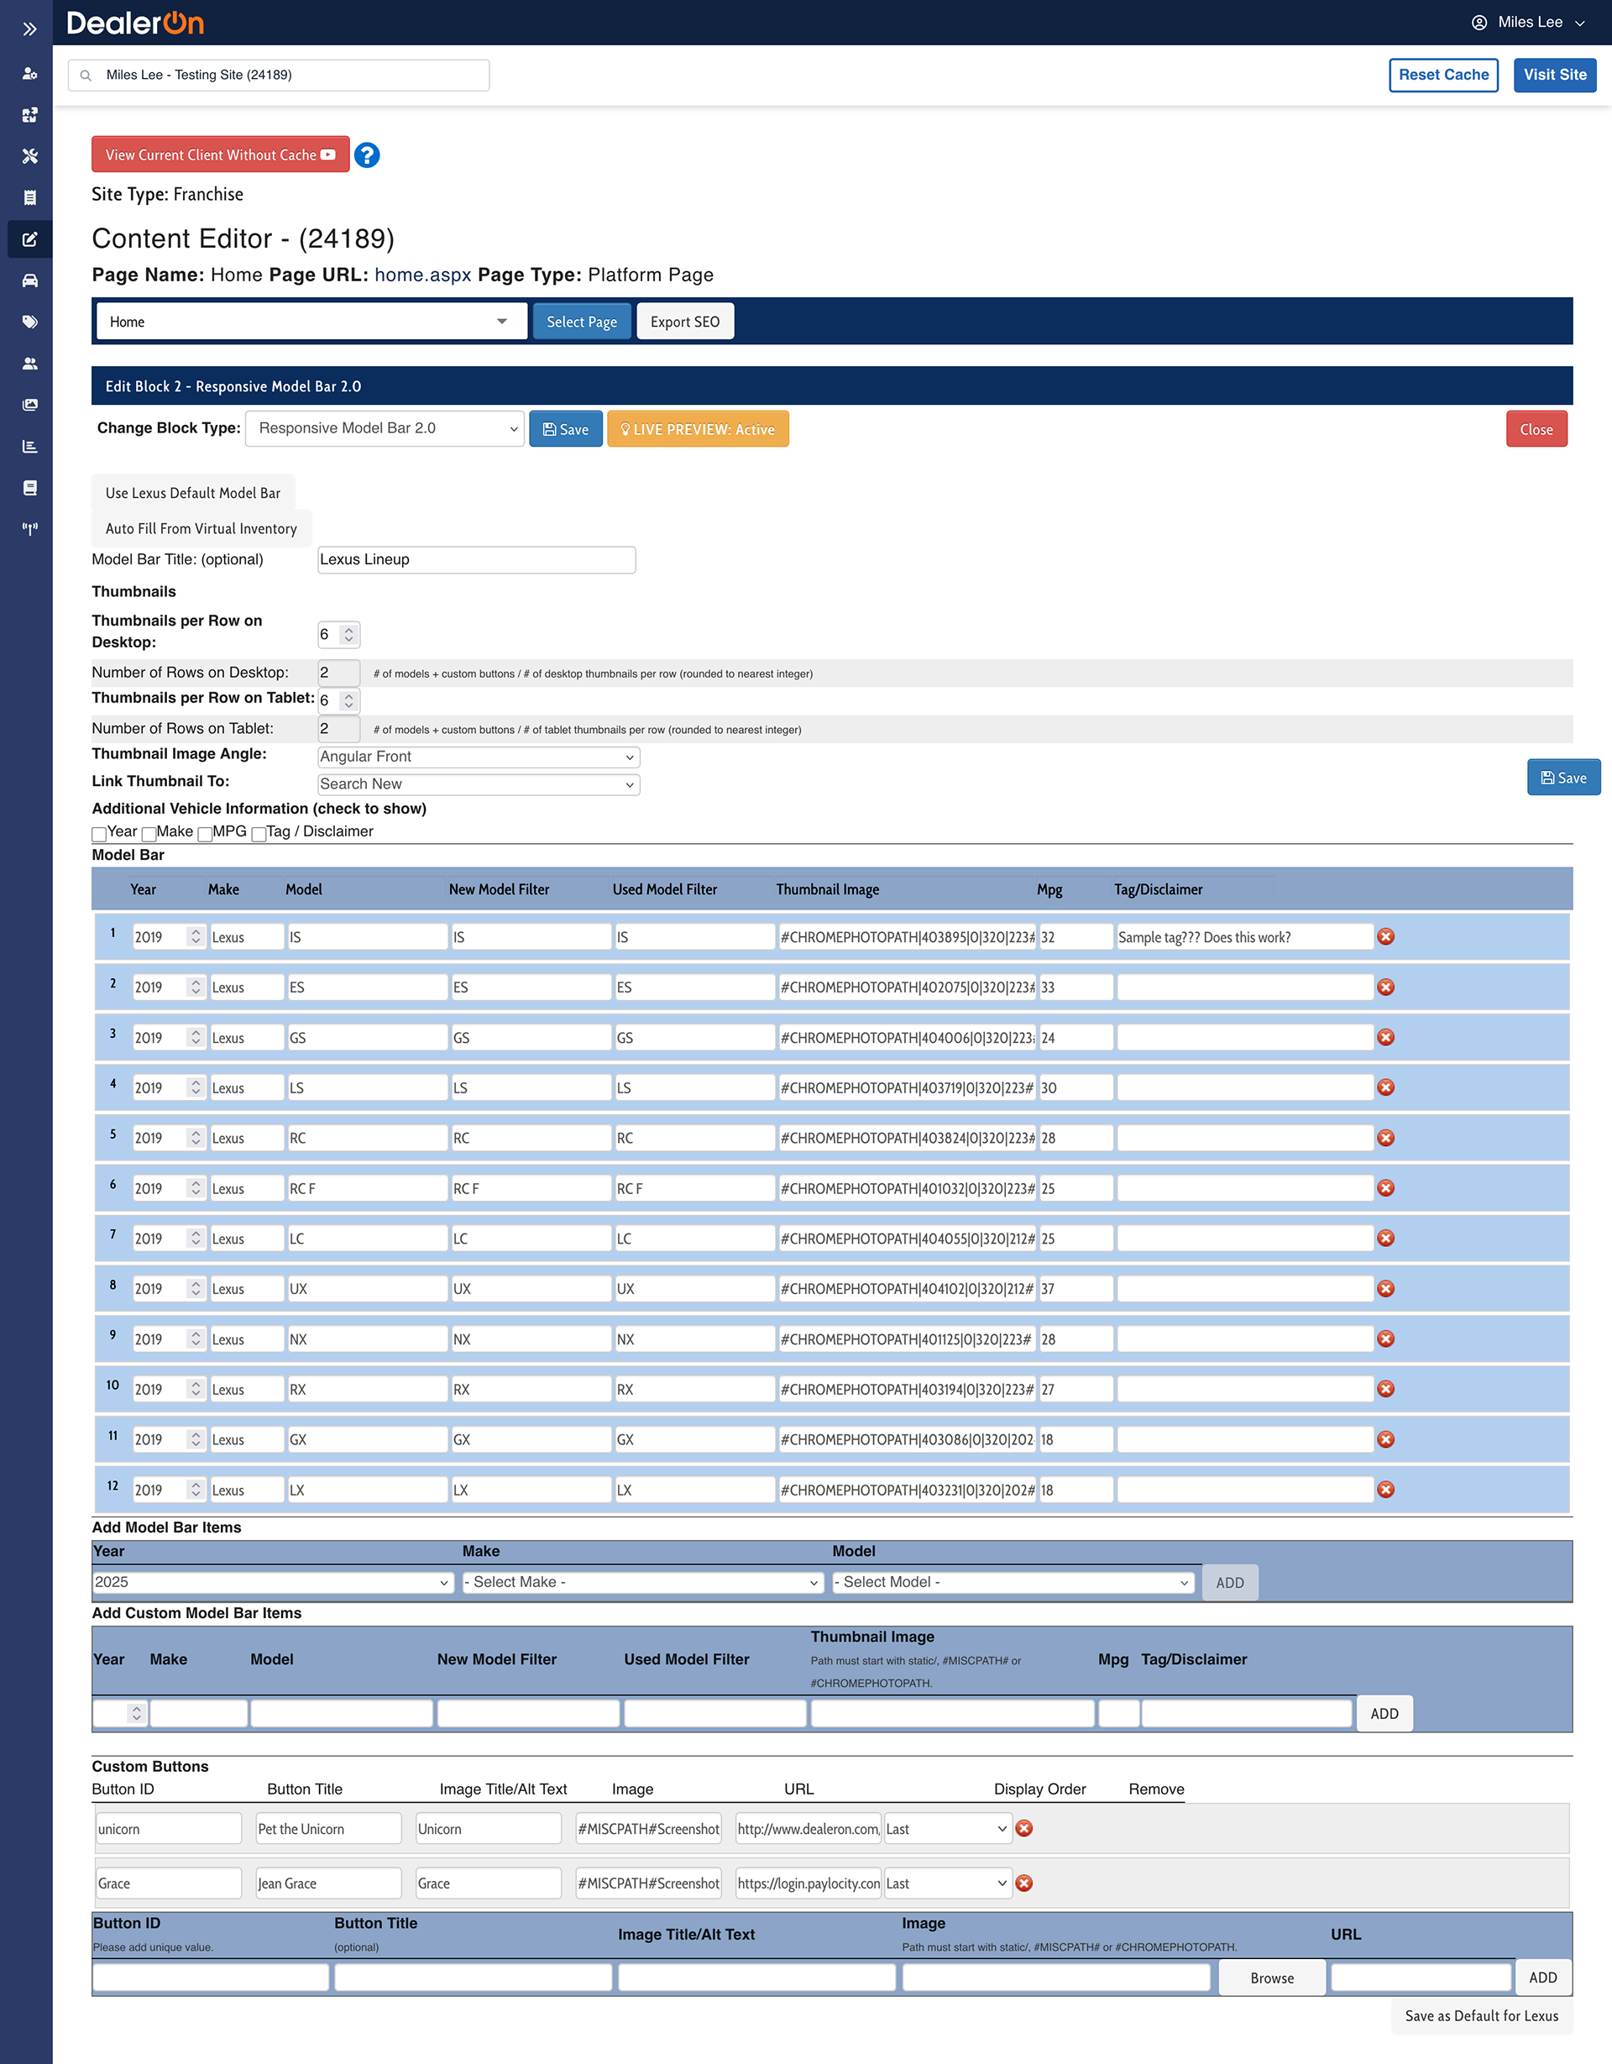Open the bar chart reports sidebar icon
Screen dimensions: 1612x2064
pos(29,446)
